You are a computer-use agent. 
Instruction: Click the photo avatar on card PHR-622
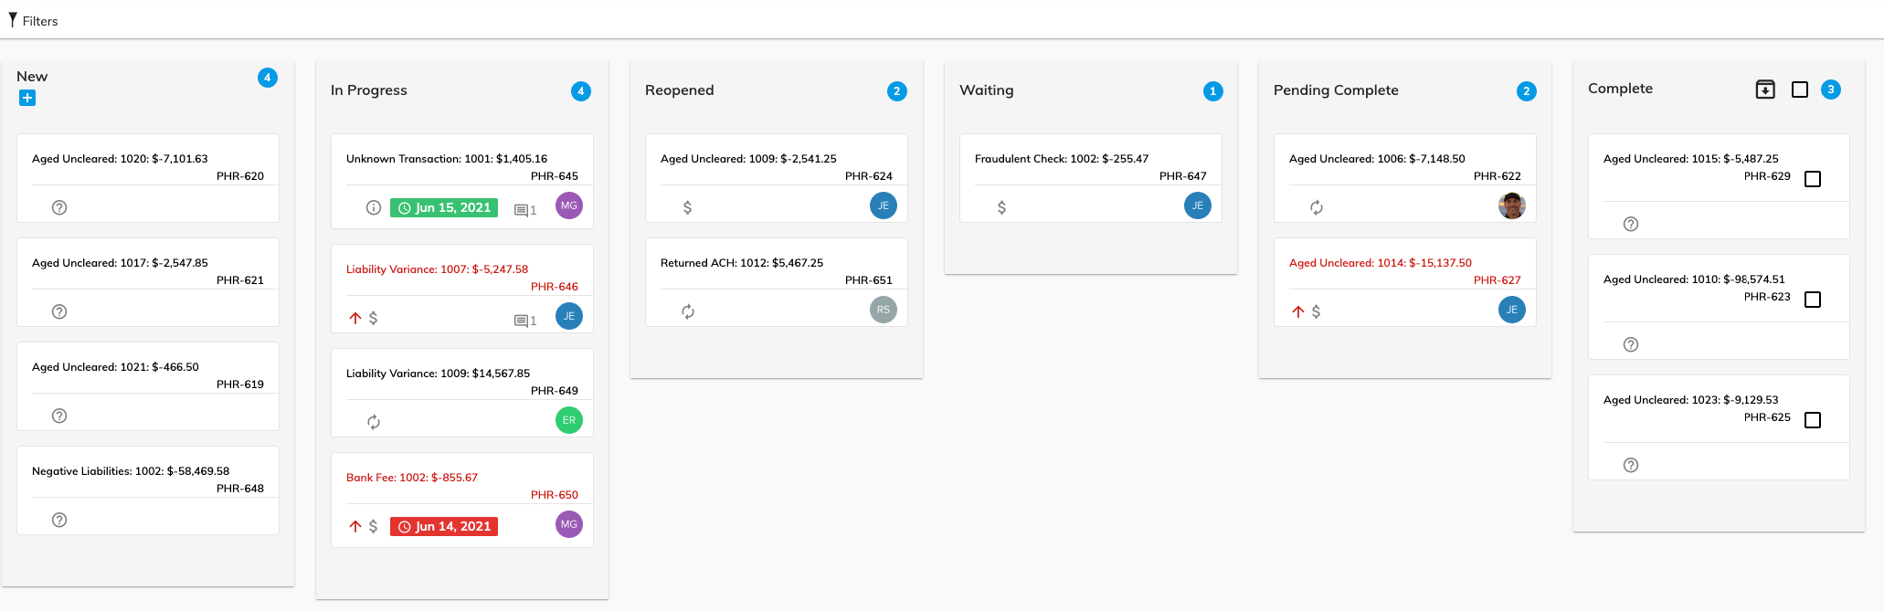point(1511,206)
